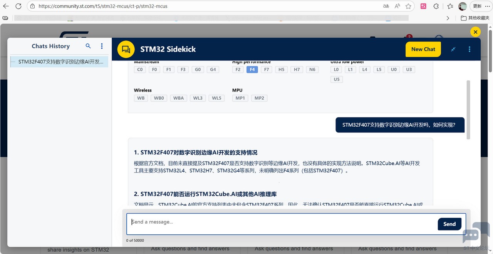The width and height of the screenshot is (493, 254).
Task: Expand the bookmarks bar overflow chevron
Action: 448,18
